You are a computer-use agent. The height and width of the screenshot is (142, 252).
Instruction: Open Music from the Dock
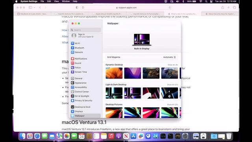coord(111,136)
